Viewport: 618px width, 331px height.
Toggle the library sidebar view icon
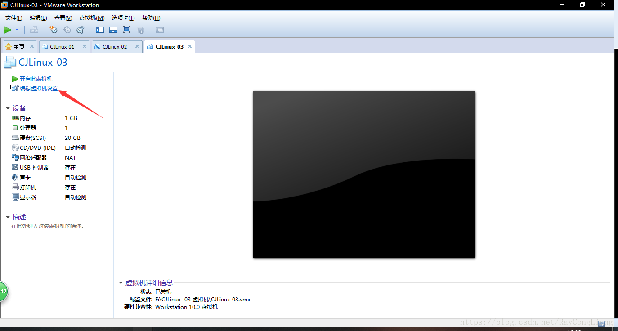pos(100,30)
